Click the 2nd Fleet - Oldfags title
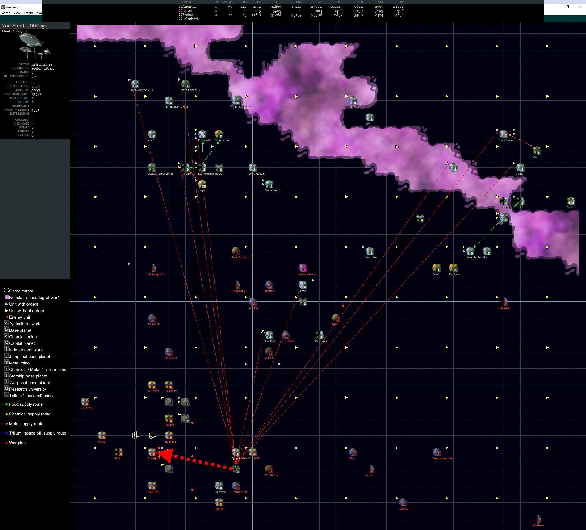The image size is (586, 530). tap(24, 26)
